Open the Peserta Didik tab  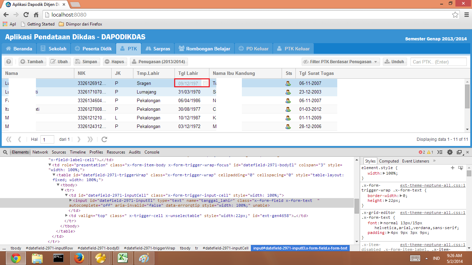click(93, 49)
